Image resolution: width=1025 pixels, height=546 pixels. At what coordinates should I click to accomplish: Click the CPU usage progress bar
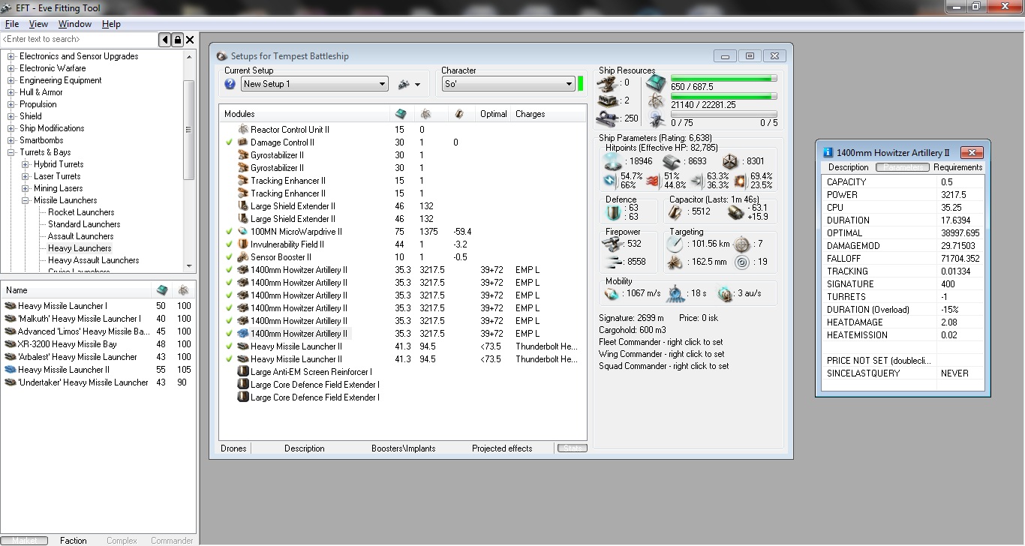724,78
